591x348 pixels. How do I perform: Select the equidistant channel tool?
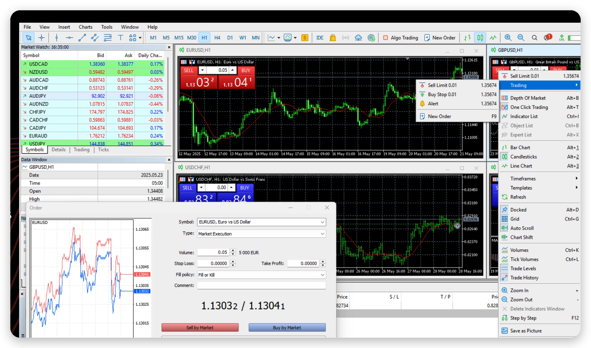(x=95, y=37)
